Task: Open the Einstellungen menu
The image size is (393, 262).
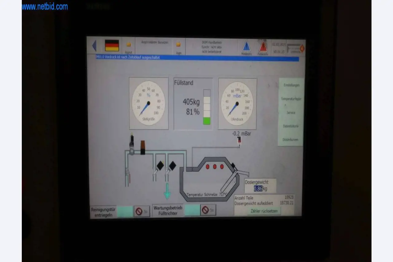Action: coord(291,85)
